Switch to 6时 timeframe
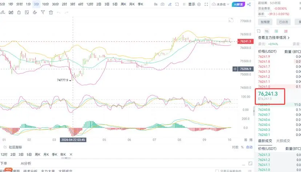301x172 pixels. coord(81,4)
